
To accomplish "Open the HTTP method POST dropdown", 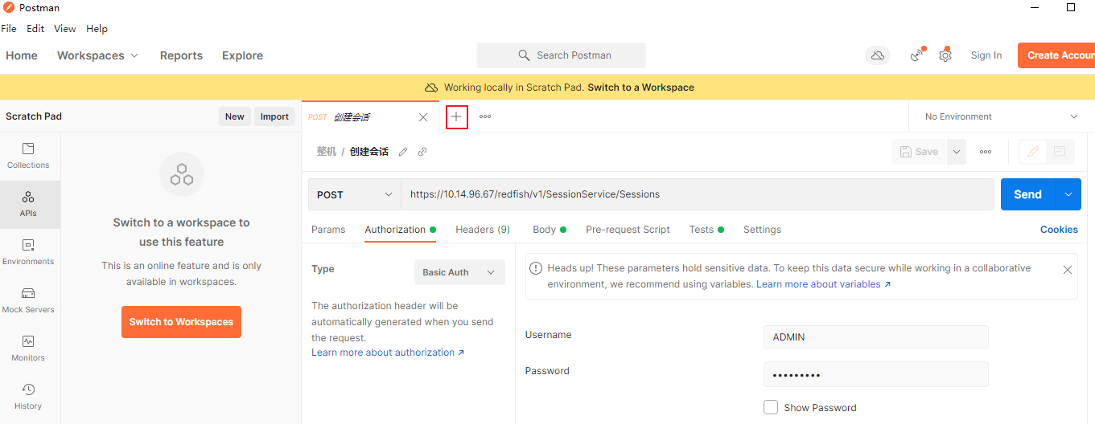I will click(355, 194).
